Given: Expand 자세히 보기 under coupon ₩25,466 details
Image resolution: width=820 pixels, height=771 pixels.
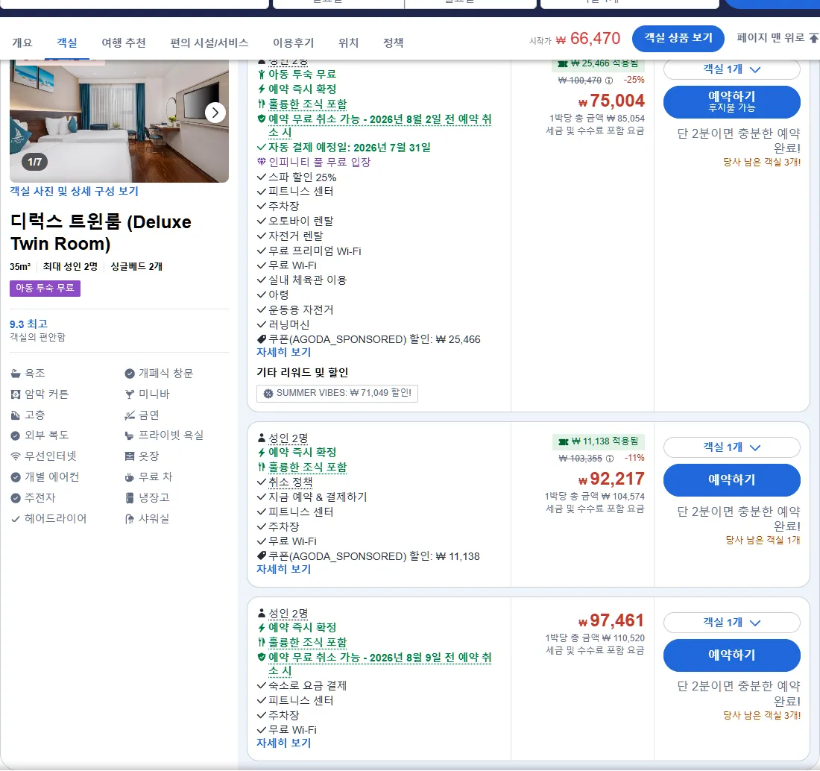Looking at the screenshot, I should tap(283, 353).
